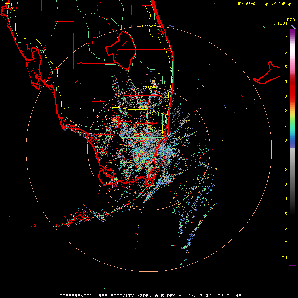This screenshot has width=298, height=298.
Task: Click the Lake Okeechobee outline on the map
Action: click(x=121, y=51)
